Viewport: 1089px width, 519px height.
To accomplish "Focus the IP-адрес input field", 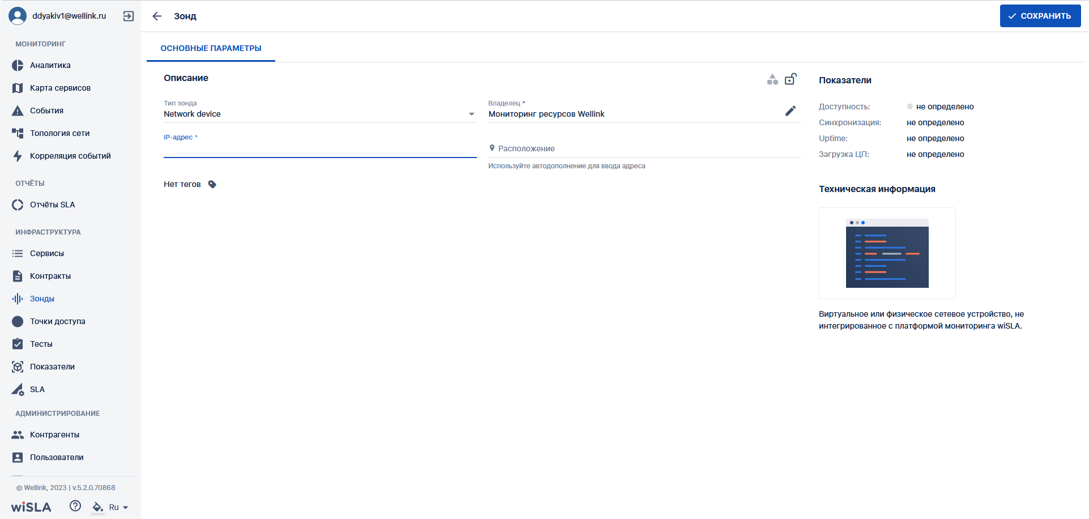I will (320, 149).
